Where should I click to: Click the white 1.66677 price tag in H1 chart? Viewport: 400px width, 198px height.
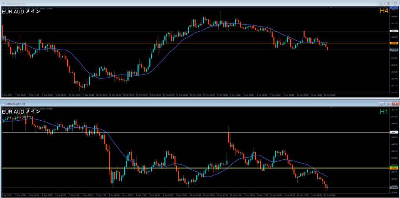[394, 132]
